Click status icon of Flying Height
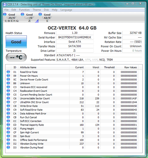The height and width of the screenshot is (158, 148). (x=8, y=129)
